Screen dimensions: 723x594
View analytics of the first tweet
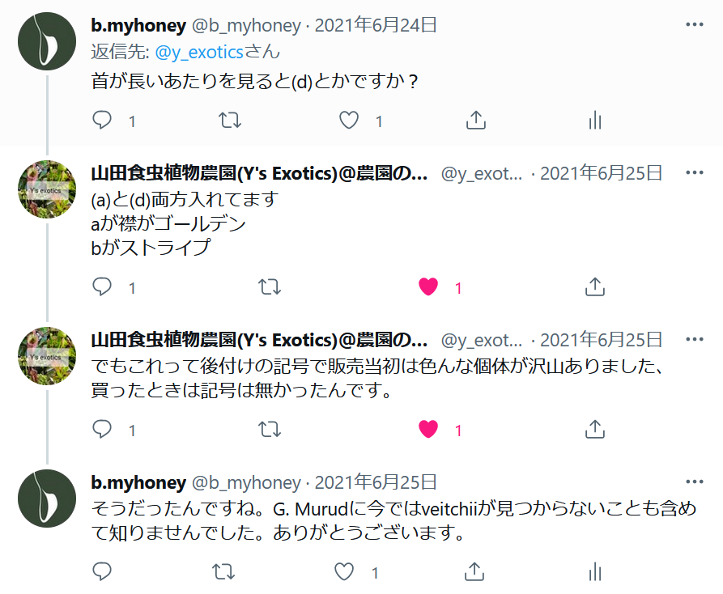(595, 121)
